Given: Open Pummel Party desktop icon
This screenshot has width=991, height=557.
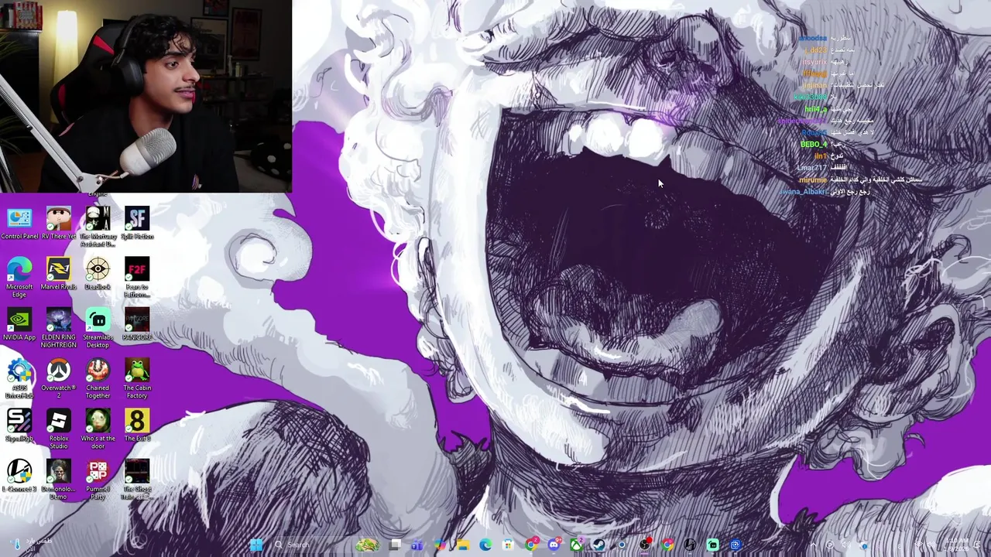Looking at the screenshot, I should (x=98, y=480).
